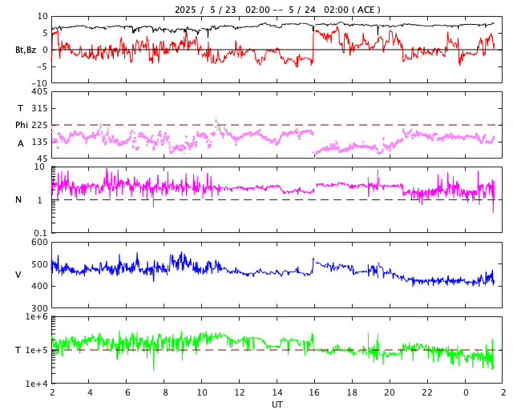Select the 'T' label above Phi

(x=21, y=108)
